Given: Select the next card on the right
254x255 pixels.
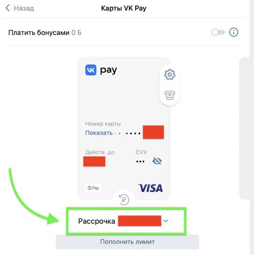Looking at the screenshot, I should (x=244, y=129).
